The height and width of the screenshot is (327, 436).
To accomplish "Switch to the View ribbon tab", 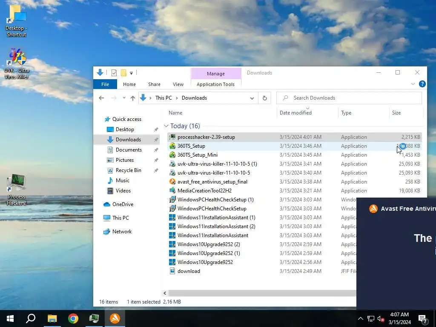I will pyautogui.click(x=178, y=84).
